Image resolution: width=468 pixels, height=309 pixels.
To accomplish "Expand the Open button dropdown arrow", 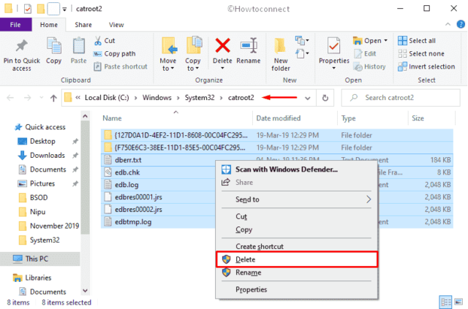I will pos(385,41).
